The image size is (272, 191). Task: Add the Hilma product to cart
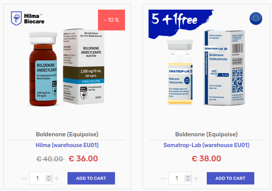(91, 178)
